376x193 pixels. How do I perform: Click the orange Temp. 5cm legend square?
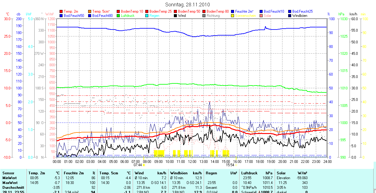(90, 11)
